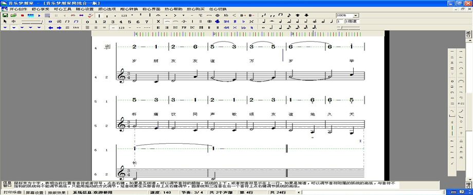Click the eye fermata icon
The image size is (473, 195).
pyautogui.click(x=217, y=15)
